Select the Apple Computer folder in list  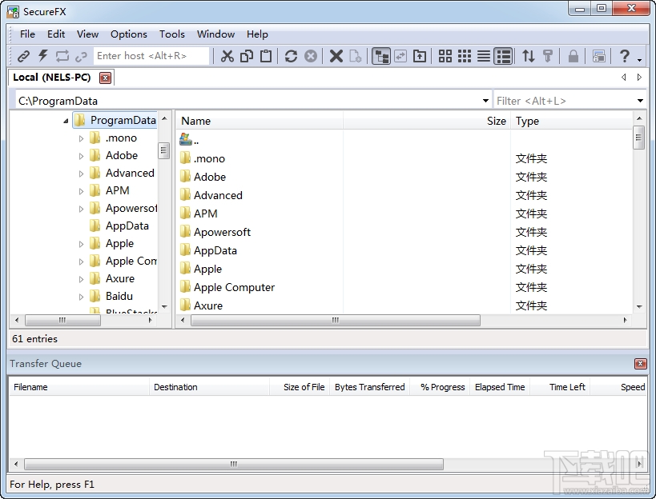pyautogui.click(x=234, y=287)
